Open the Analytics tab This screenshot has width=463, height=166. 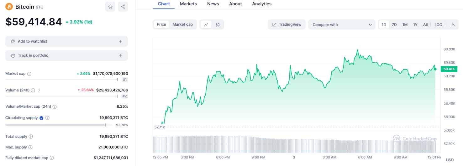[x=262, y=4]
